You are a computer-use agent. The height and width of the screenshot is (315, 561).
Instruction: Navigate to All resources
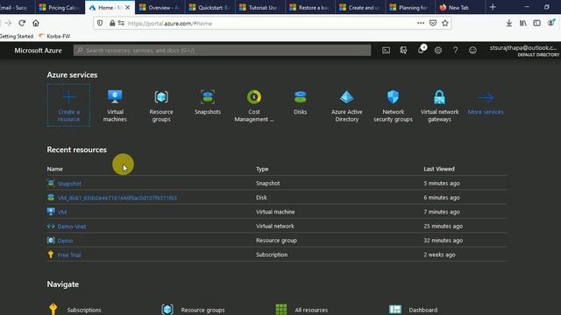tap(302, 309)
